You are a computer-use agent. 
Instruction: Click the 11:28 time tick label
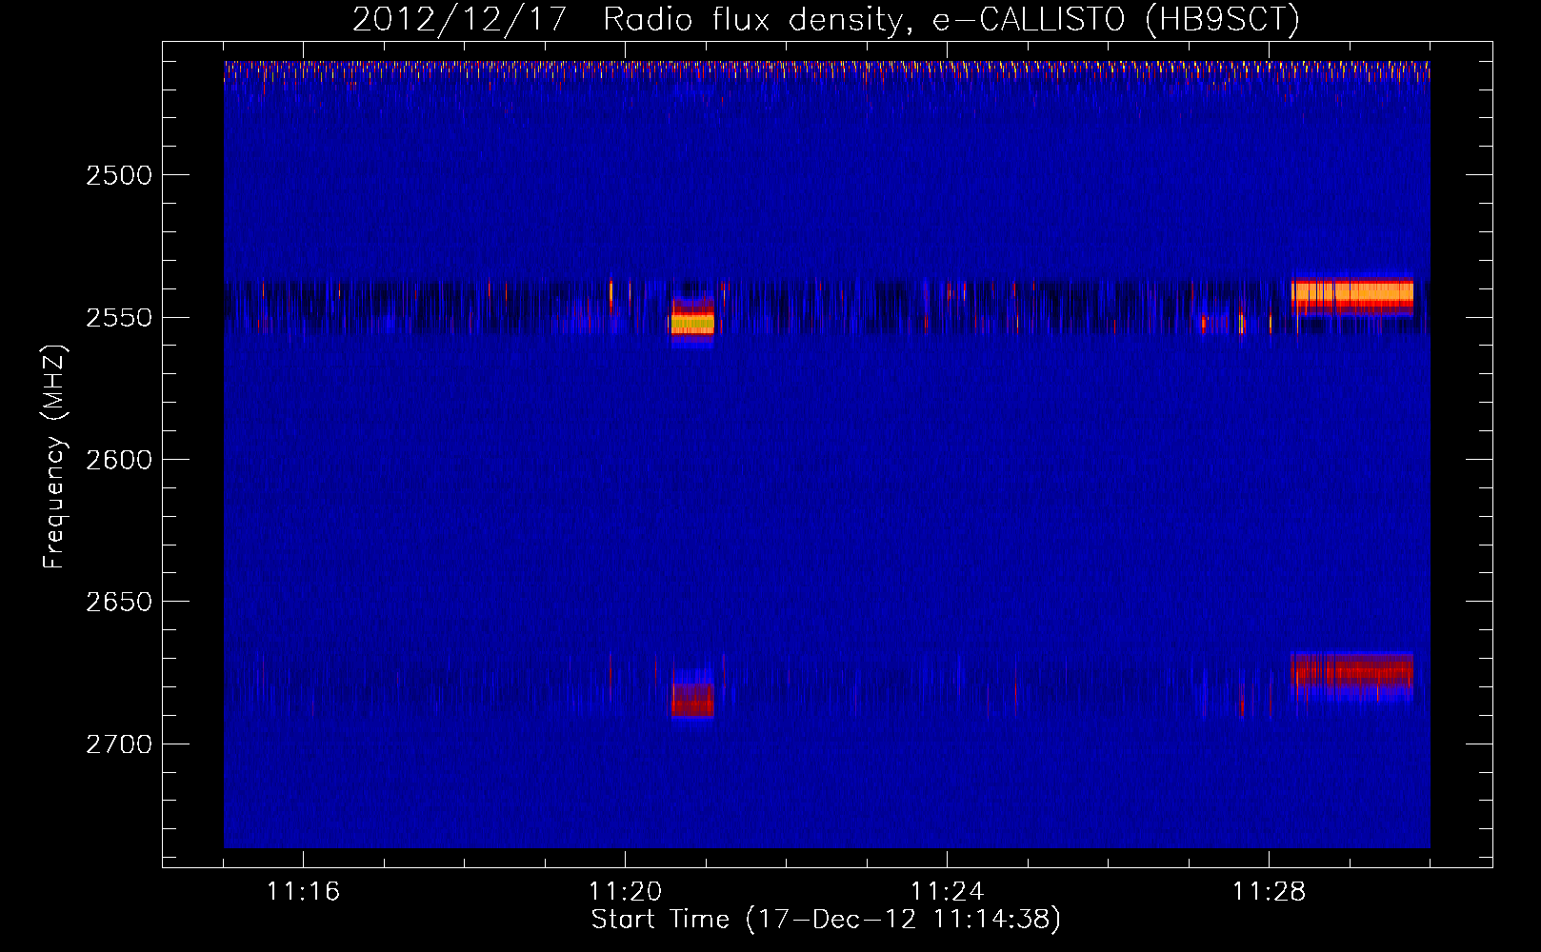(1269, 891)
